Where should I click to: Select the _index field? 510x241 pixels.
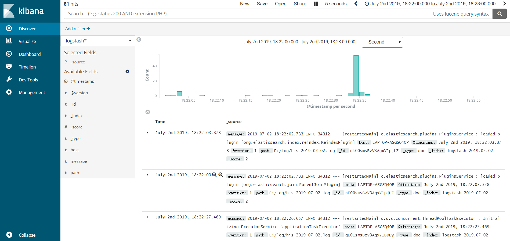coord(77,116)
